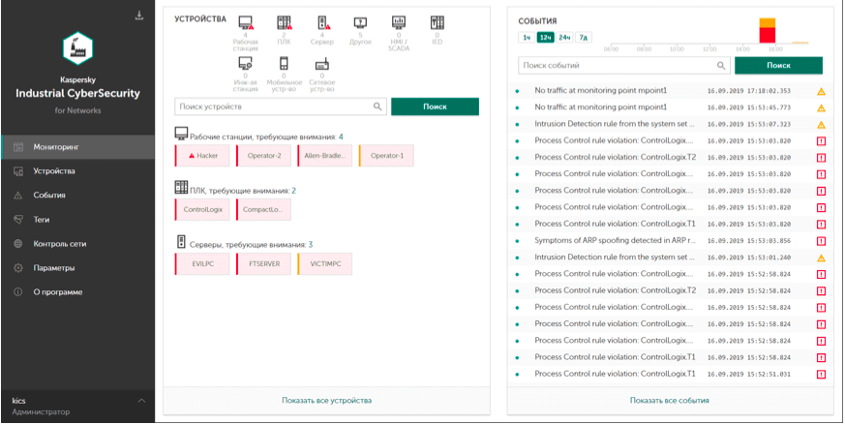The height and width of the screenshot is (424, 845).
Task: Filter by Сетевое устр-во device icon
Action: tap(322, 64)
